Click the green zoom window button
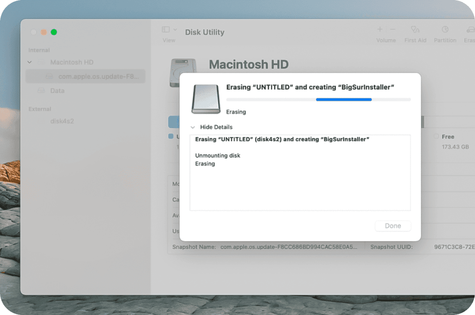Screen dimensions: 475x315 tap(54, 32)
